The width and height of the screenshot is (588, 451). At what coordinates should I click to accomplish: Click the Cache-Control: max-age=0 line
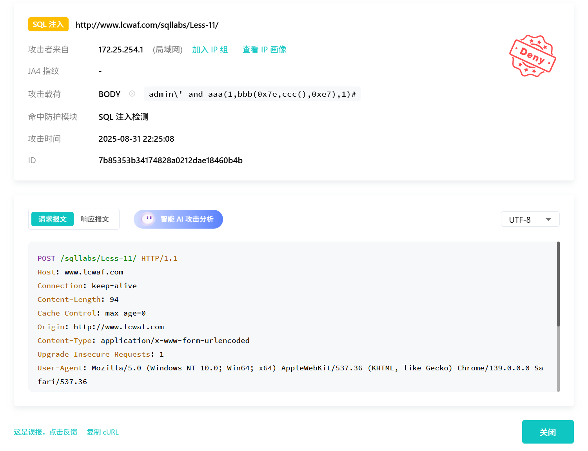[x=92, y=313]
